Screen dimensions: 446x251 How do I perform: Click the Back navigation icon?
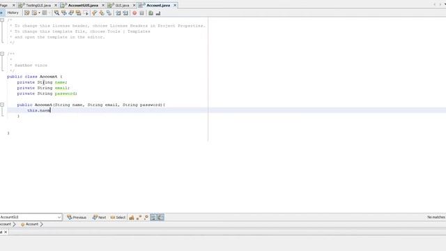click(34, 13)
